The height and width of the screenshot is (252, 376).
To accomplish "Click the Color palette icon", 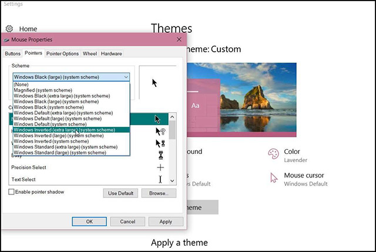I will (273, 154).
